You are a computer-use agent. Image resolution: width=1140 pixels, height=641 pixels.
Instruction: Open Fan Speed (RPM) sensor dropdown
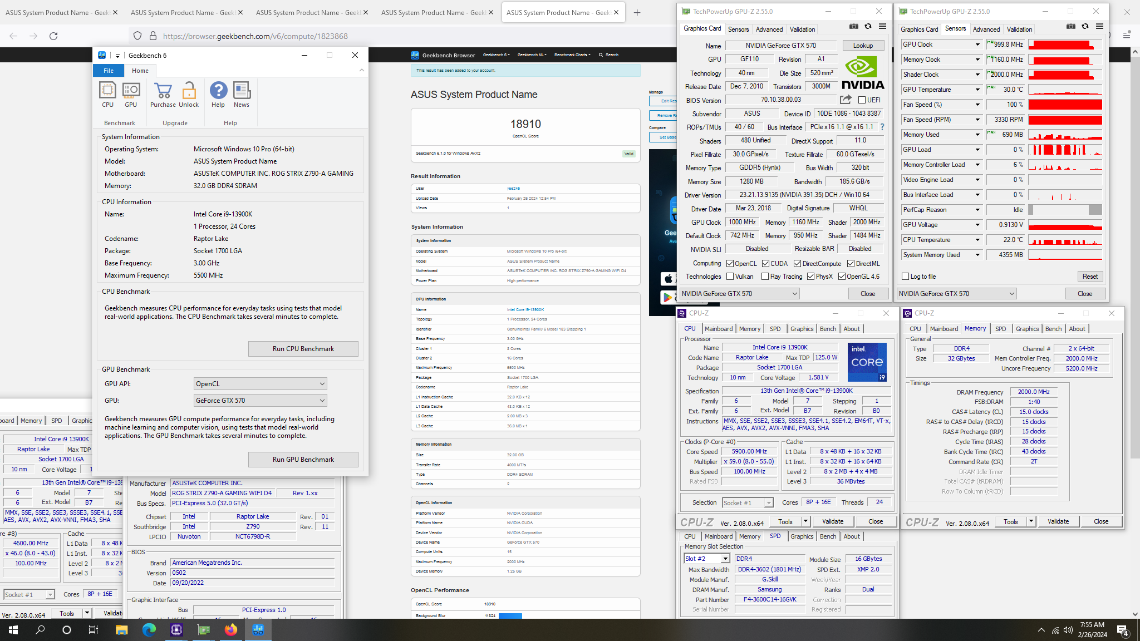click(x=977, y=120)
